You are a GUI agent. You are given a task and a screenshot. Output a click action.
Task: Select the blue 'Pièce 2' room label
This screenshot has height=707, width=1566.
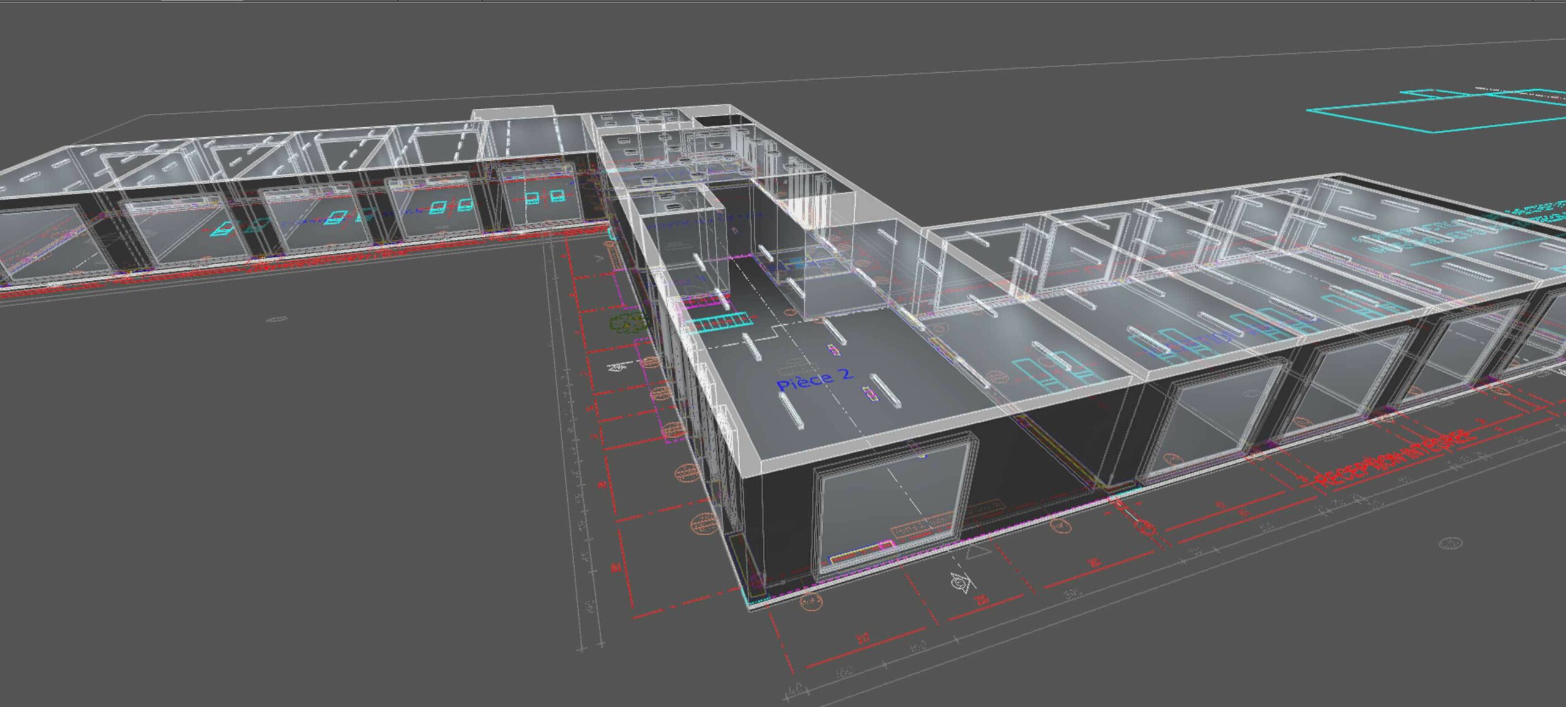(x=814, y=379)
